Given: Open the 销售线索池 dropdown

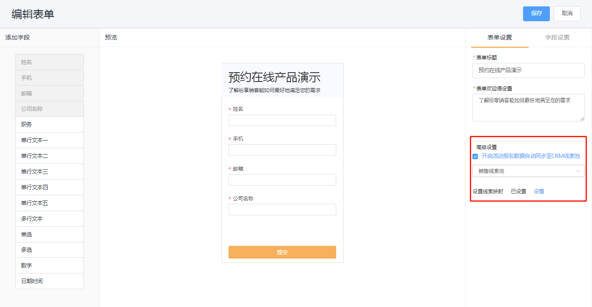Looking at the screenshot, I should [x=529, y=171].
